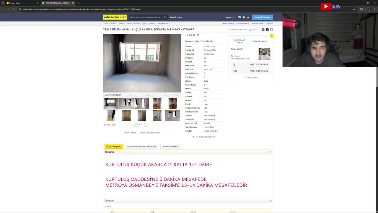This screenshot has width=378, height=213.
Task: Click the Yazdır print link
Action: tap(253, 30)
